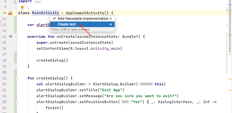
Task: Collapse the MainActivity class fold marker
Action: [17, 13]
